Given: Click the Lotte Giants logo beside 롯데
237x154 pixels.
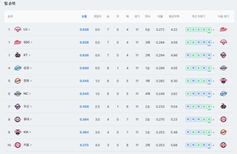Looking at the screenshot, I should tap(18, 119).
